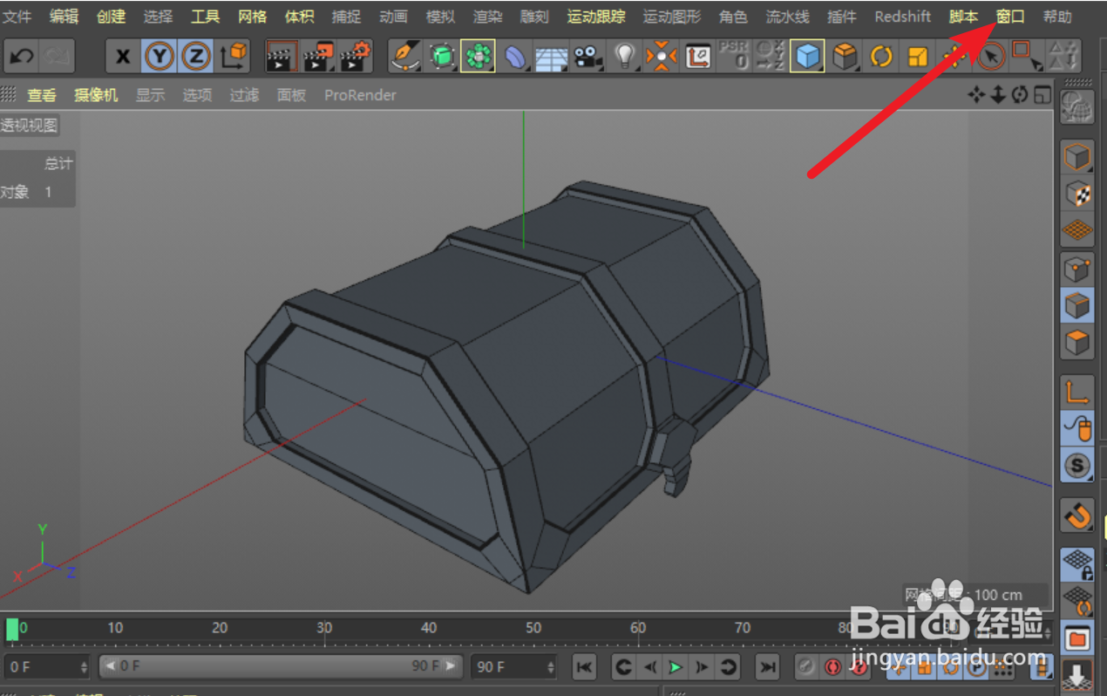Viewport: 1107px width, 696px height.
Task: Click the viewport move-camera cross arrows icon
Action: (x=976, y=95)
